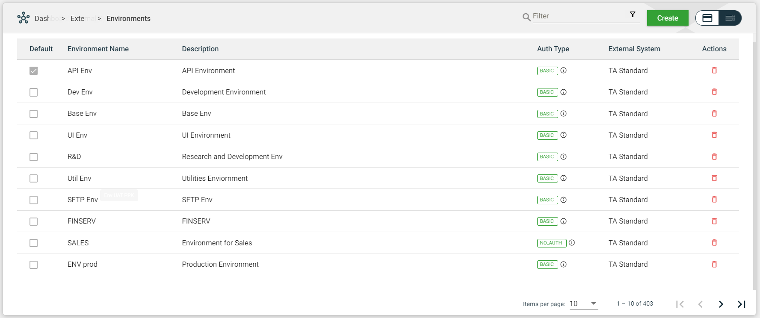Check the default box for FINSERV
Viewport: 760px width, 318px height.
point(33,221)
